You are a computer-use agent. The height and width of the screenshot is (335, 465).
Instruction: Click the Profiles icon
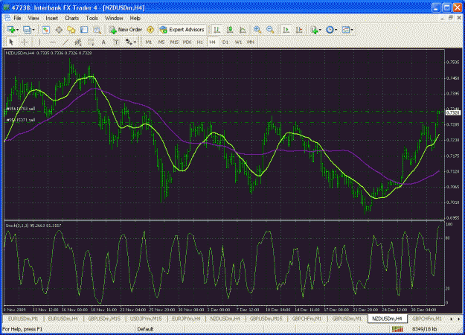click(x=27, y=30)
